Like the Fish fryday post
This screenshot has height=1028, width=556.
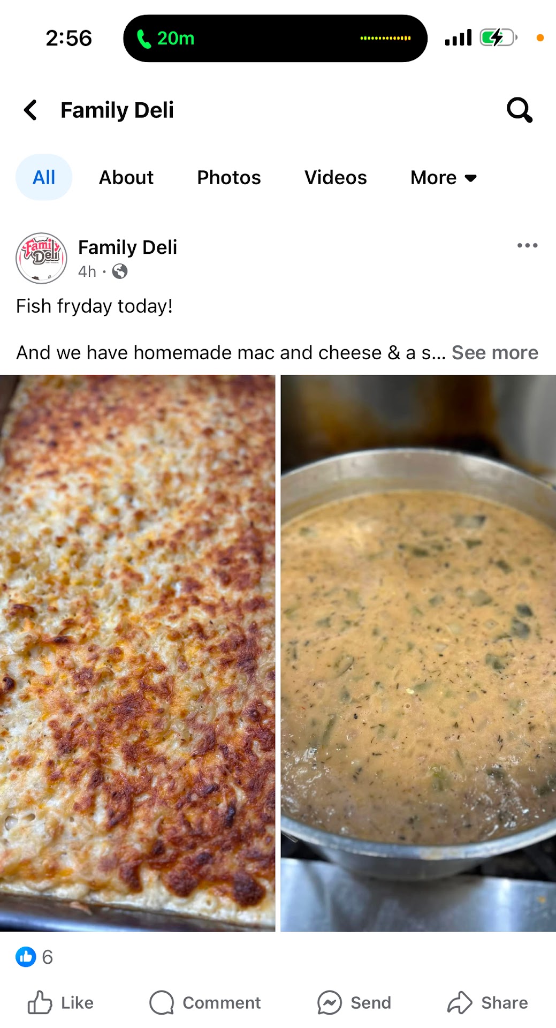(60, 1003)
